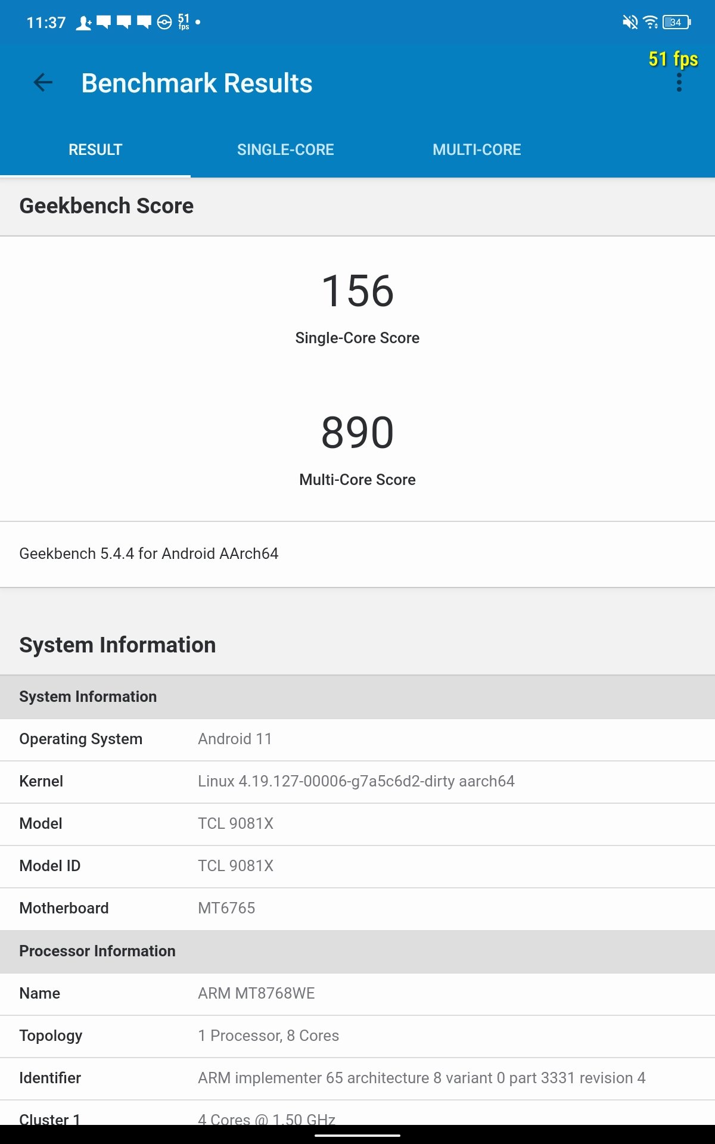Tap the single-core score 156

[357, 291]
